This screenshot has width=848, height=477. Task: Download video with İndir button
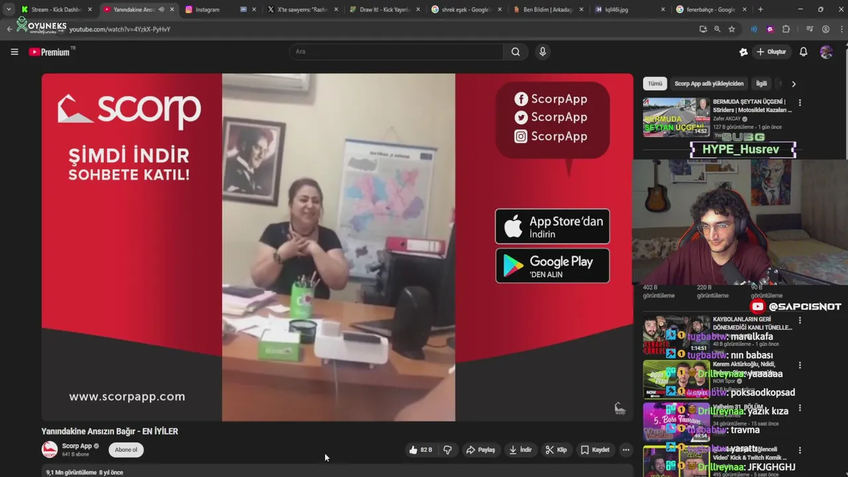pos(521,450)
